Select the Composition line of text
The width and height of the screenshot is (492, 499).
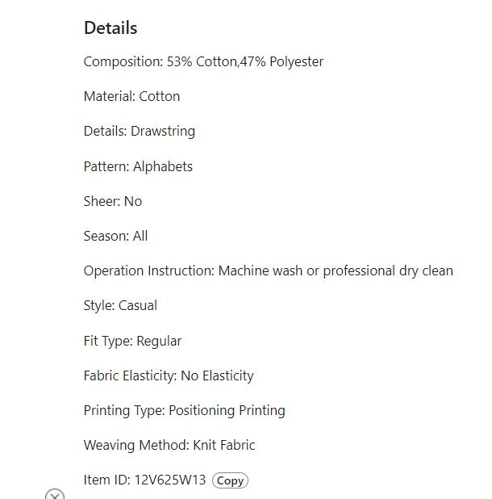(x=203, y=61)
